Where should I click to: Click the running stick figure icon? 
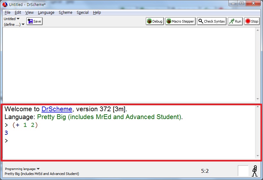(x=255, y=171)
